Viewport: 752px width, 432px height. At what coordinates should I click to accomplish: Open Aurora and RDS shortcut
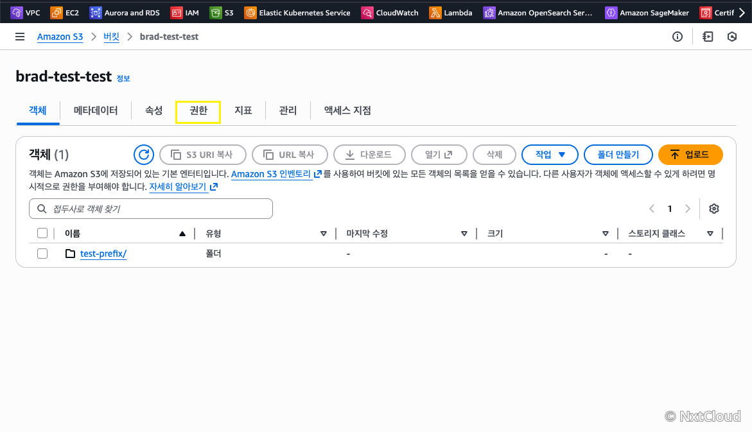pos(125,12)
